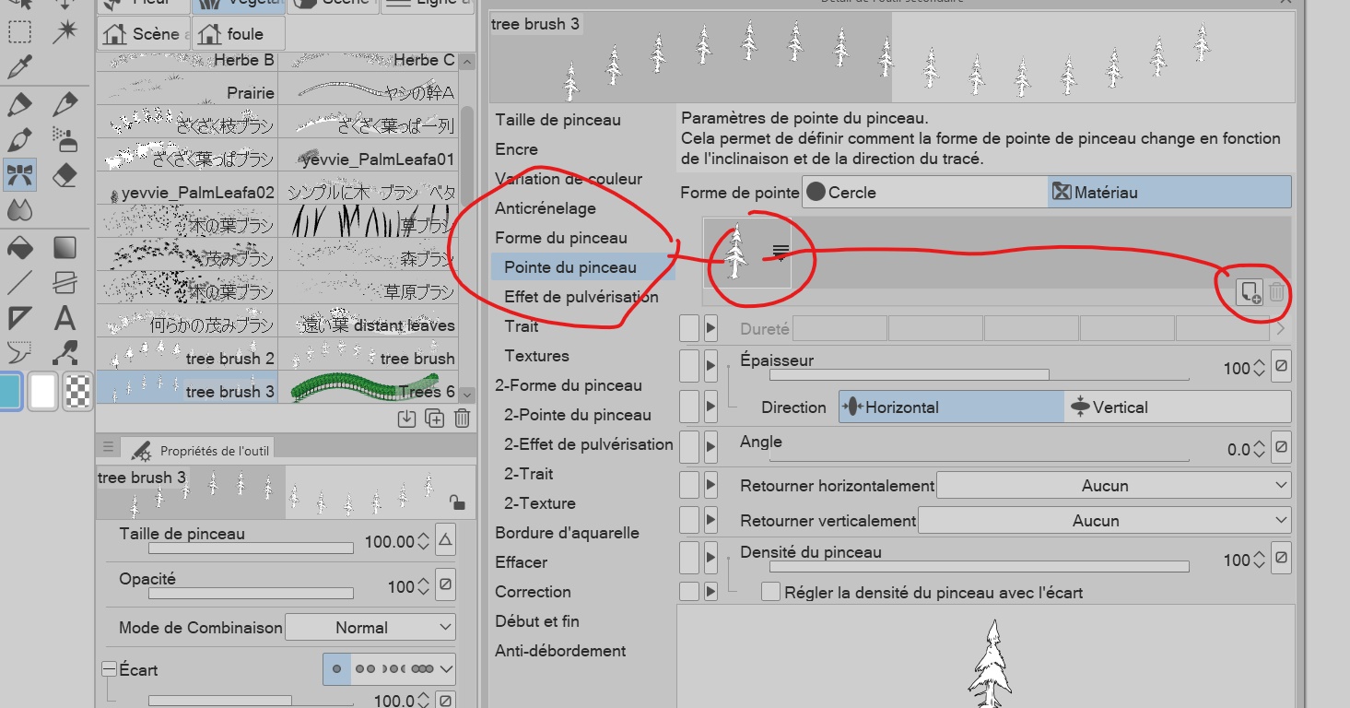This screenshot has height=708, width=1350.
Task: Choose the Brush tool
Action: tap(19, 140)
